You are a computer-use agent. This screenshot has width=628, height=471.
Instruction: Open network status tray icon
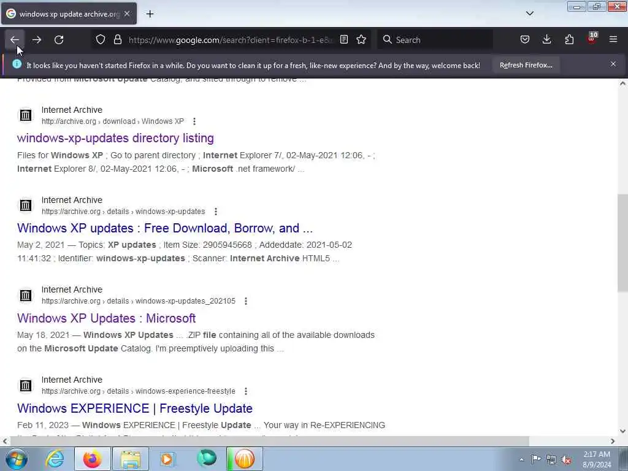[551, 459]
